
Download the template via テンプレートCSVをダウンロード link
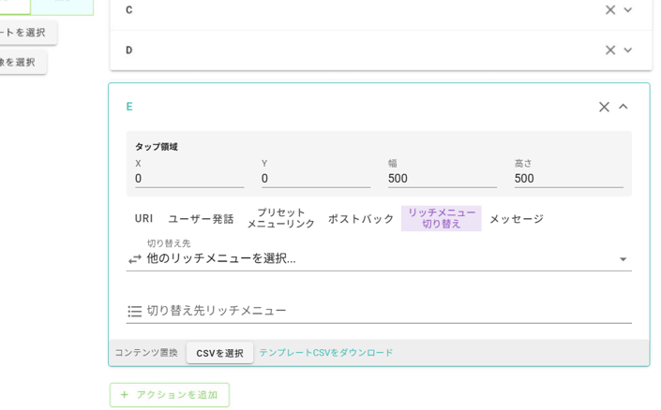coord(325,353)
